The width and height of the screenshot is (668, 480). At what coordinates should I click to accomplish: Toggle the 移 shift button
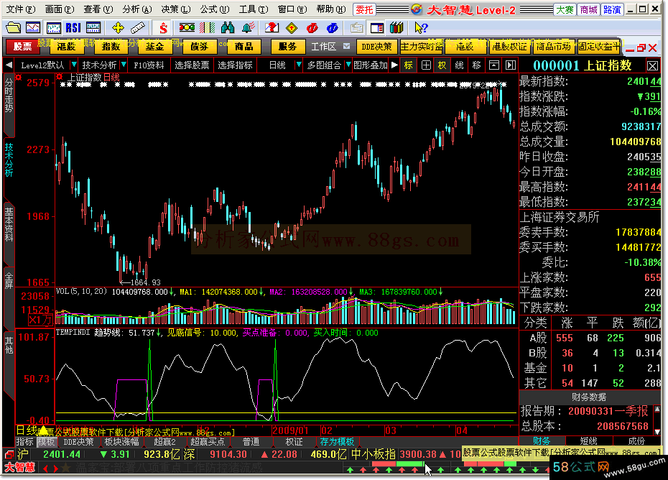(477, 65)
